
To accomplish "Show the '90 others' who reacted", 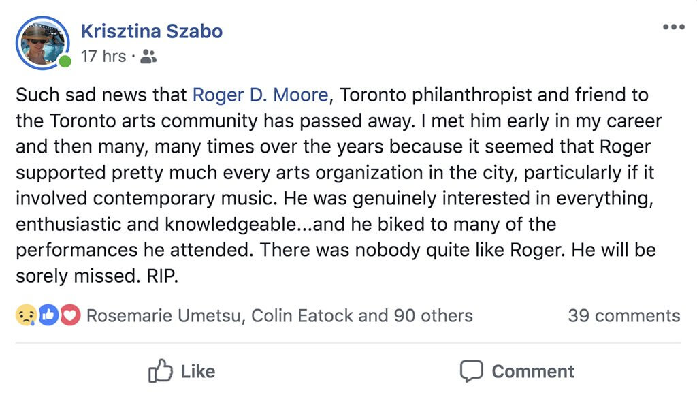I will pyautogui.click(x=433, y=316).
